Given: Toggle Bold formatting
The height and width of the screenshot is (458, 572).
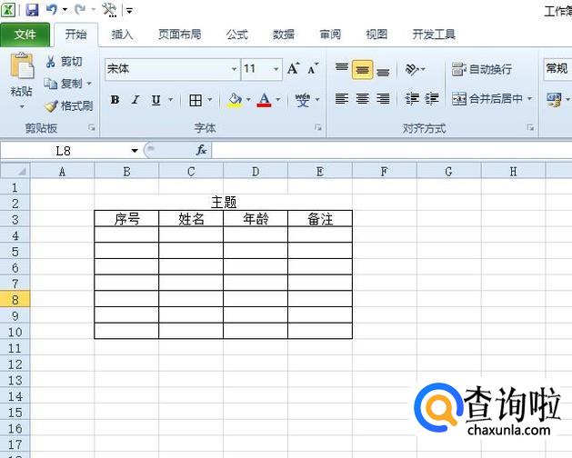Looking at the screenshot, I should tap(115, 100).
